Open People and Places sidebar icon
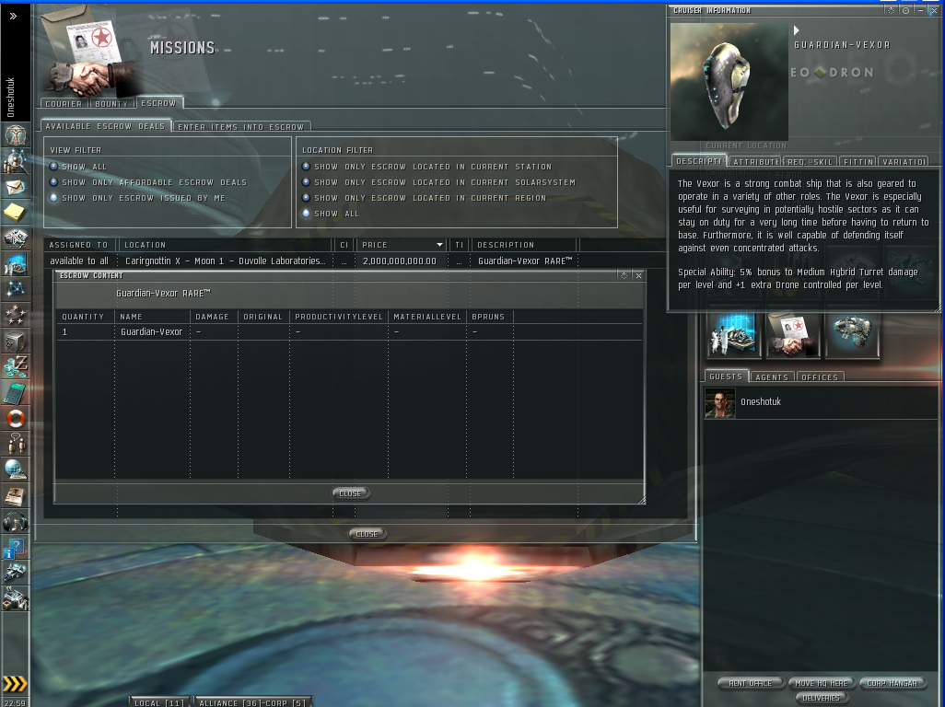Viewport: 945px width, 707px height. (15, 161)
